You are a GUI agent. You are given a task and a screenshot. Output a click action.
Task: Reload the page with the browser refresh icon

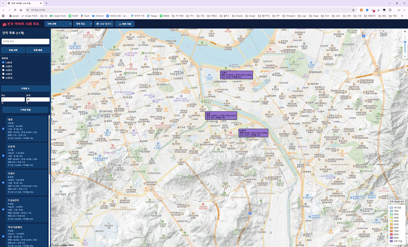15,10
